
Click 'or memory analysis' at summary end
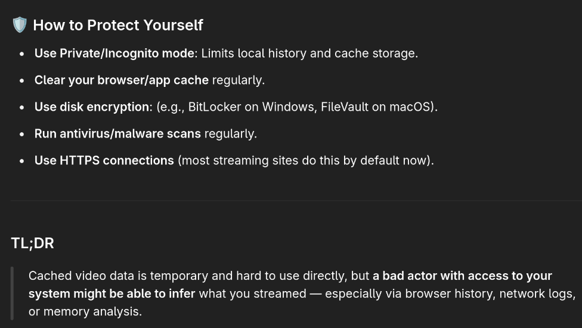tap(85, 311)
